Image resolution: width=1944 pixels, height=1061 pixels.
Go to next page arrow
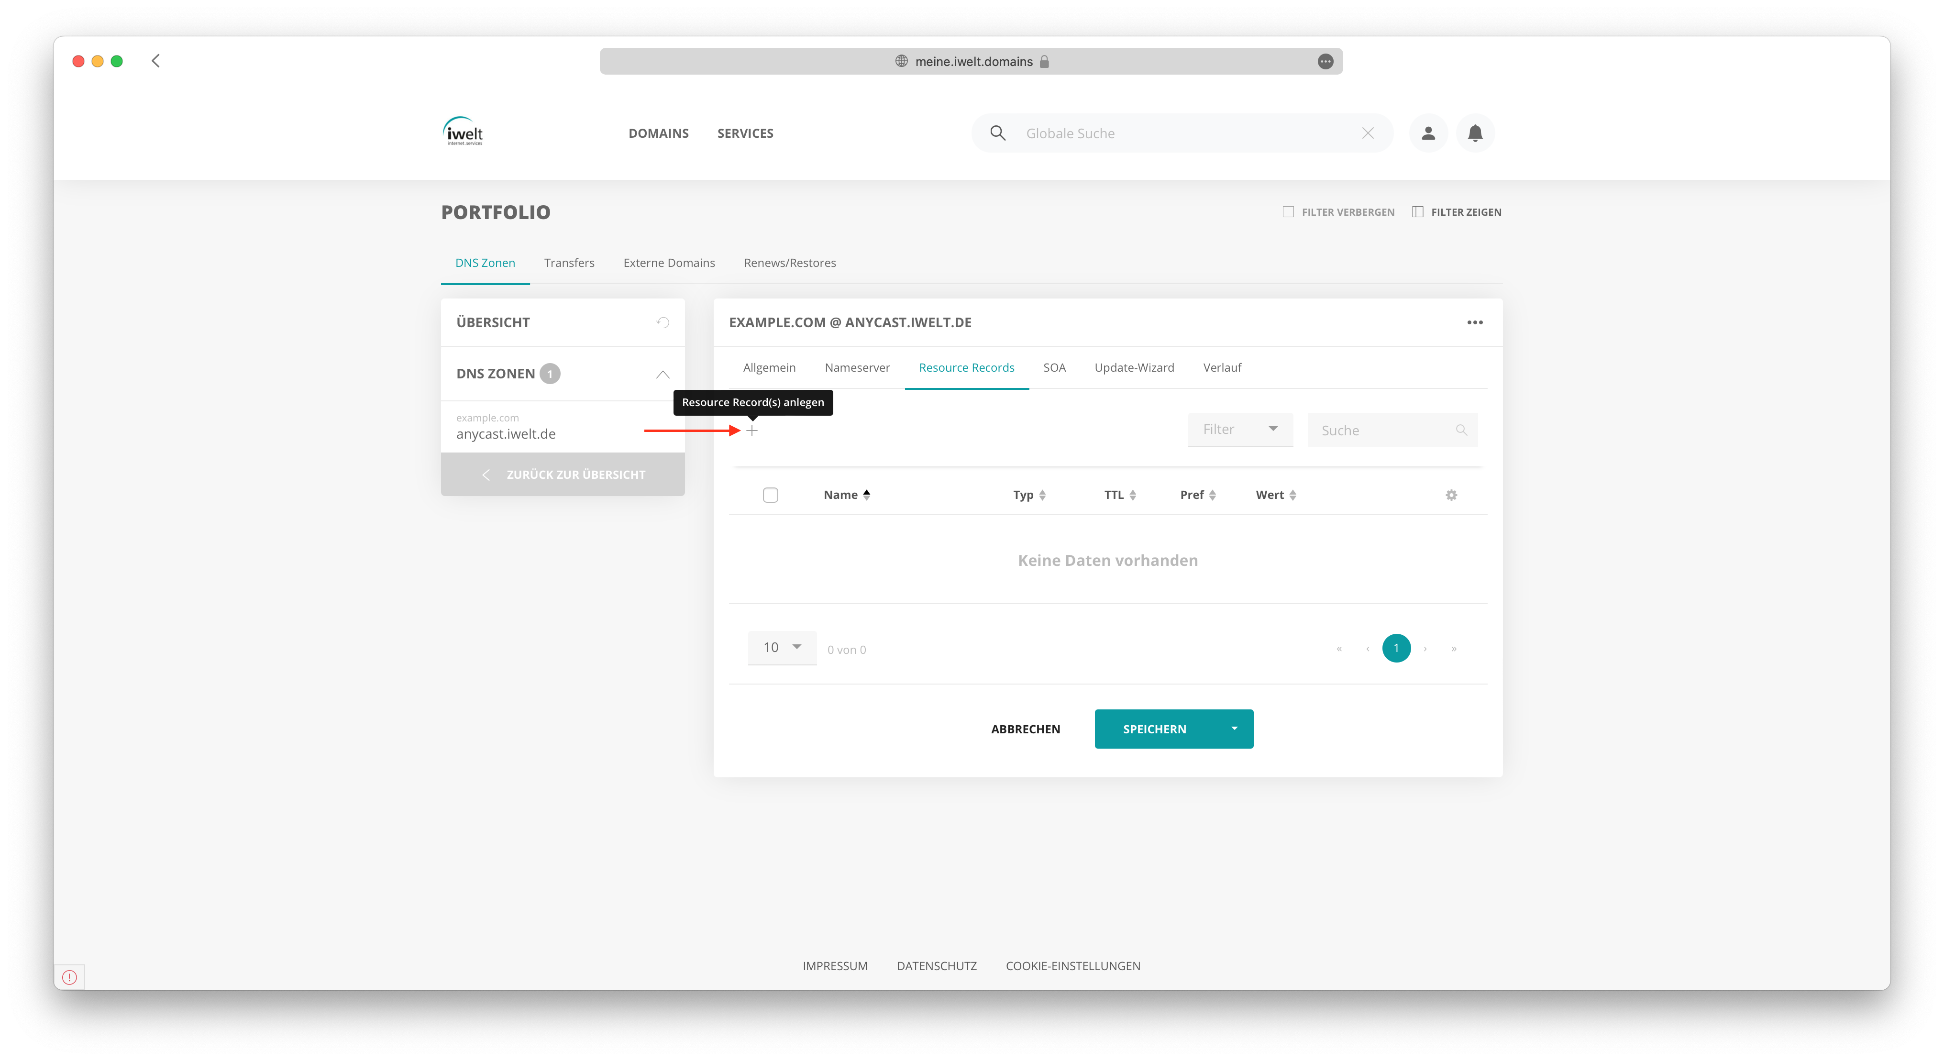[x=1425, y=648]
